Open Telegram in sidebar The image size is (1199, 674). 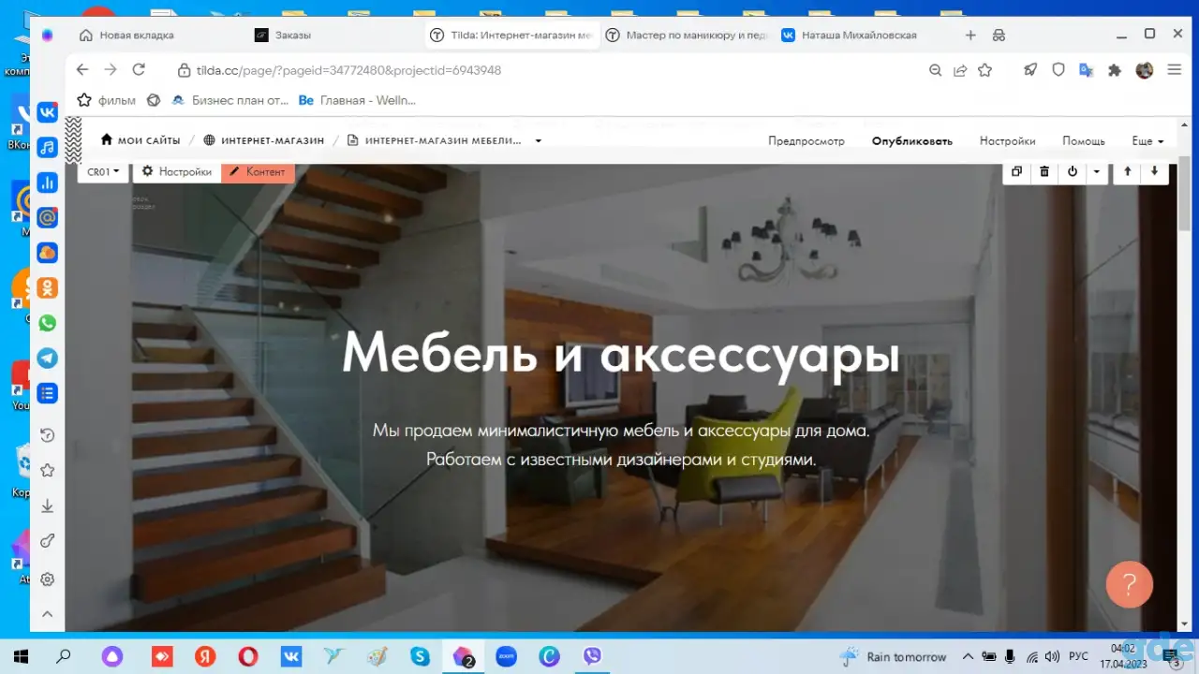[x=47, y=358]
